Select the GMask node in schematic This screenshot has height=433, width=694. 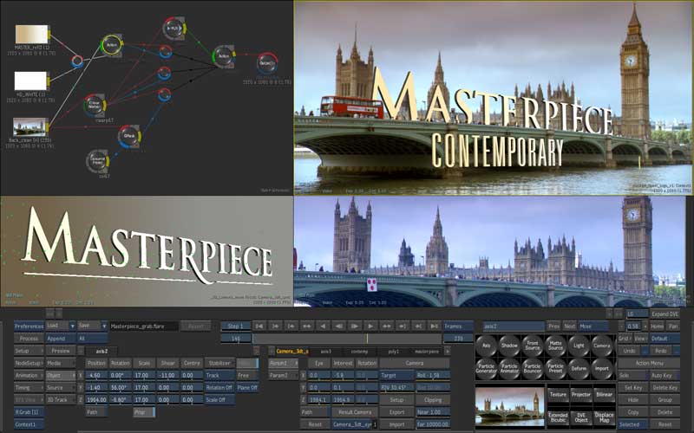click(x=129, y=136)
